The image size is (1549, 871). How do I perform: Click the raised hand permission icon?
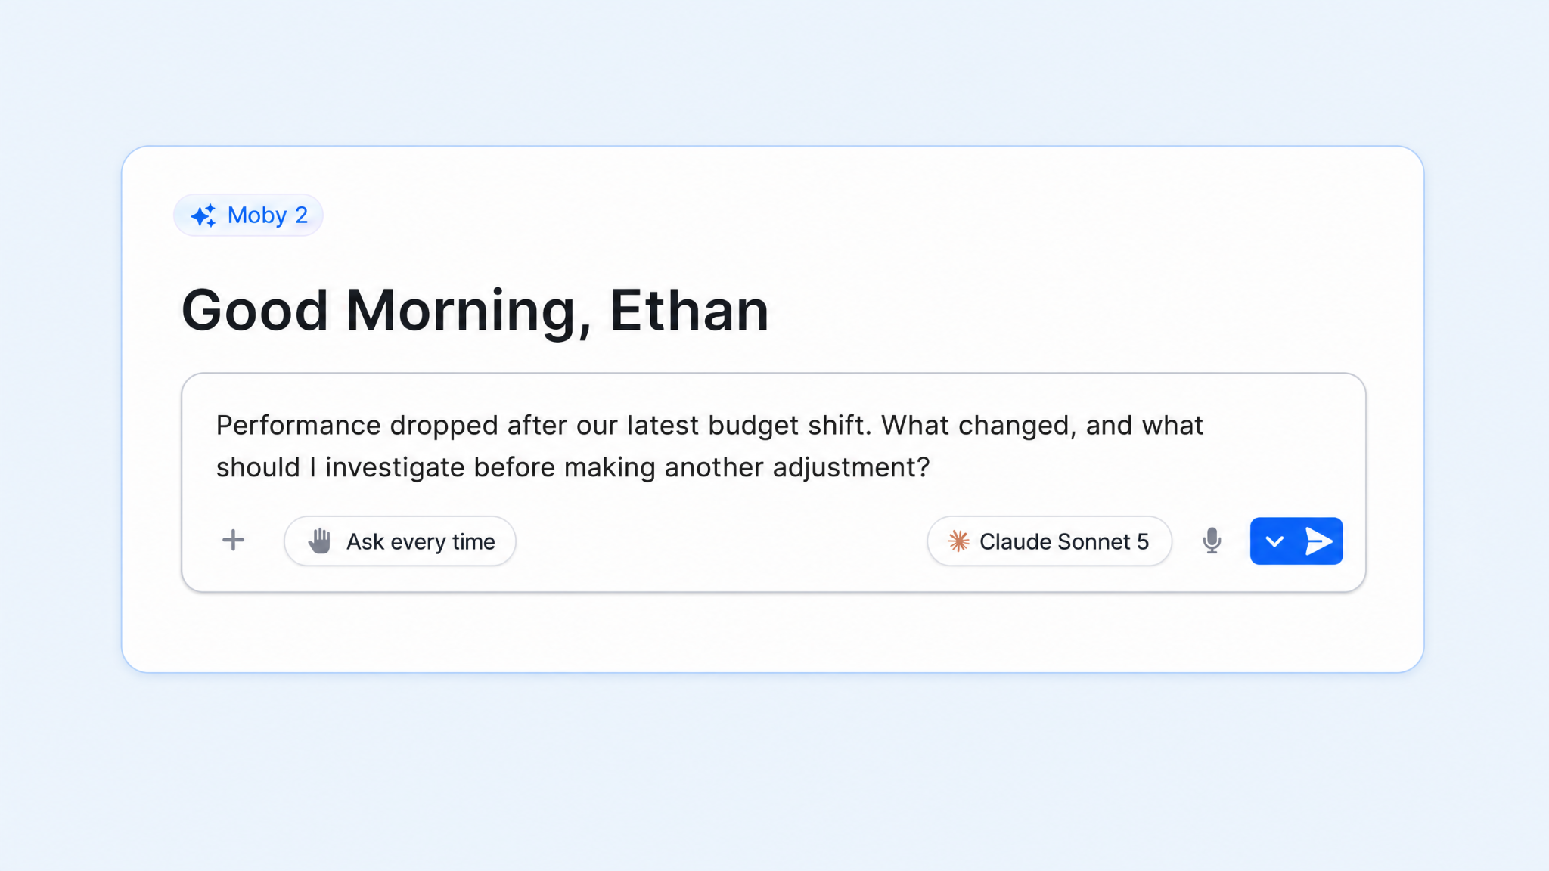pyautogui.click(x=319, y=541)
